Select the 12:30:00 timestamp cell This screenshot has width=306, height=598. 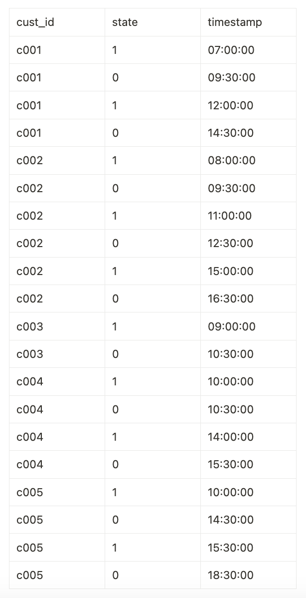(x=230, y=243)
